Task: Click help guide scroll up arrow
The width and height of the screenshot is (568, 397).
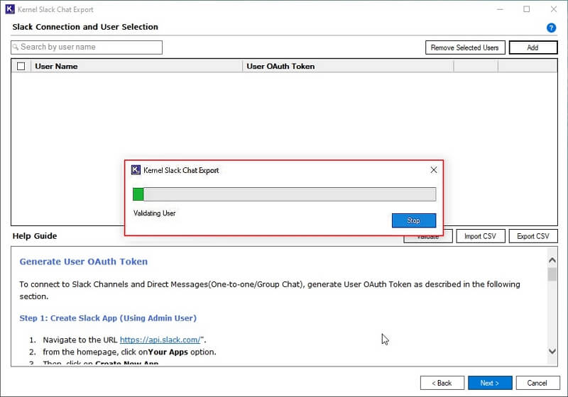Action: [552, 260]
